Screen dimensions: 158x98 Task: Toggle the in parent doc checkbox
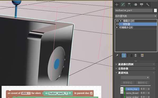(91, 93)
